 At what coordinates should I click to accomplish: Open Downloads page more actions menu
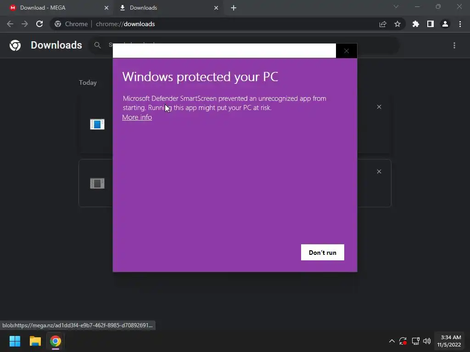[x=454, y=45]
